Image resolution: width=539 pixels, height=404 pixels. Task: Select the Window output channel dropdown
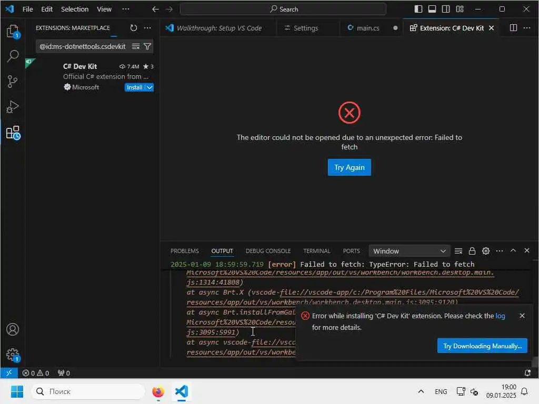(410, 251)
